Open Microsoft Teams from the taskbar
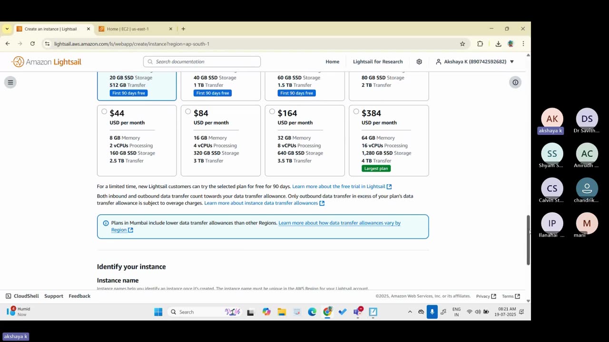This screenshot has width=609, height=342. click(x=358, y=312)
